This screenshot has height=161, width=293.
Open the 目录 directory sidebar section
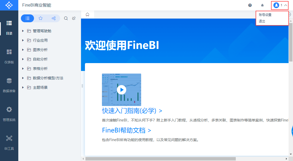[x=9, y=28]
